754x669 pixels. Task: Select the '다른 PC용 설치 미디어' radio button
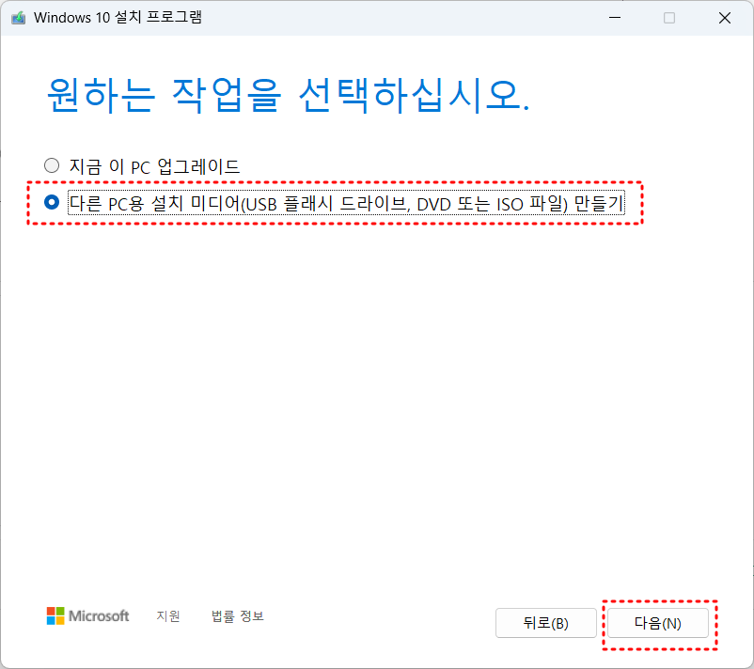52,202
